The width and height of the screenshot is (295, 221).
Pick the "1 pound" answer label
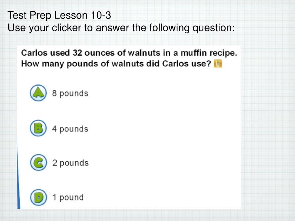click(67, 198)
